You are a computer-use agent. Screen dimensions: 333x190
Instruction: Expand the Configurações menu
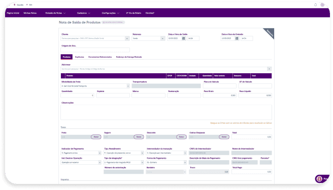pos(111,13)
